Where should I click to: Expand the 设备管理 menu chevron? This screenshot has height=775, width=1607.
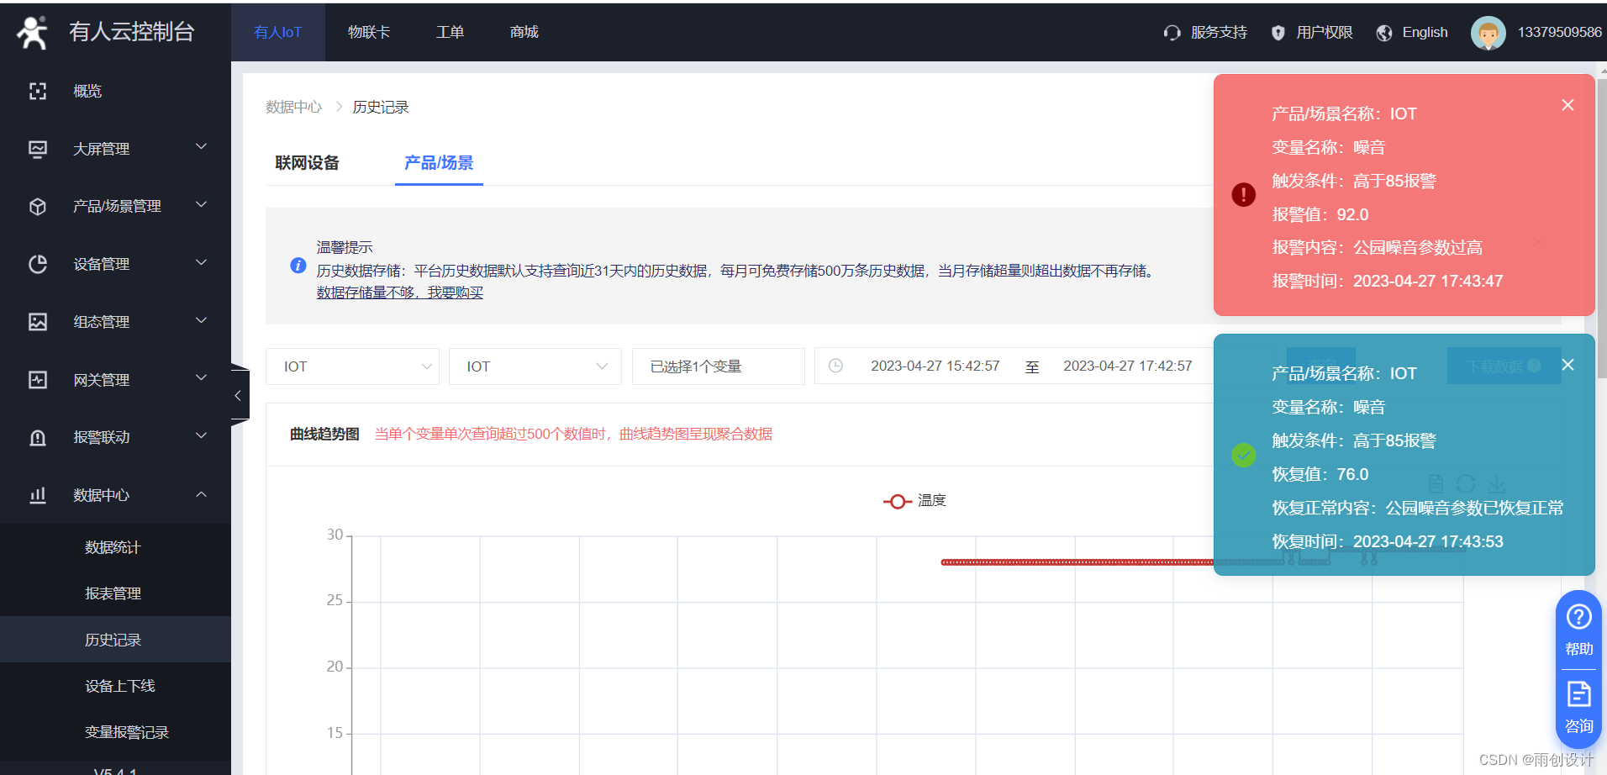[201, 262]
